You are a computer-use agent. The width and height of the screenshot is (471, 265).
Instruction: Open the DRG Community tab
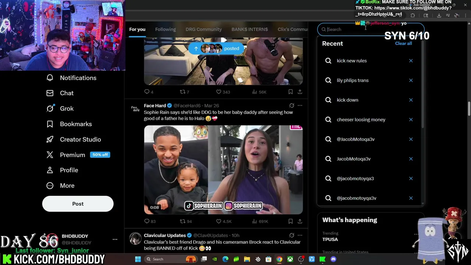click(203, 29)
